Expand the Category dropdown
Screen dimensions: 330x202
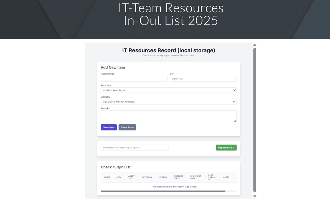(169, 102)
